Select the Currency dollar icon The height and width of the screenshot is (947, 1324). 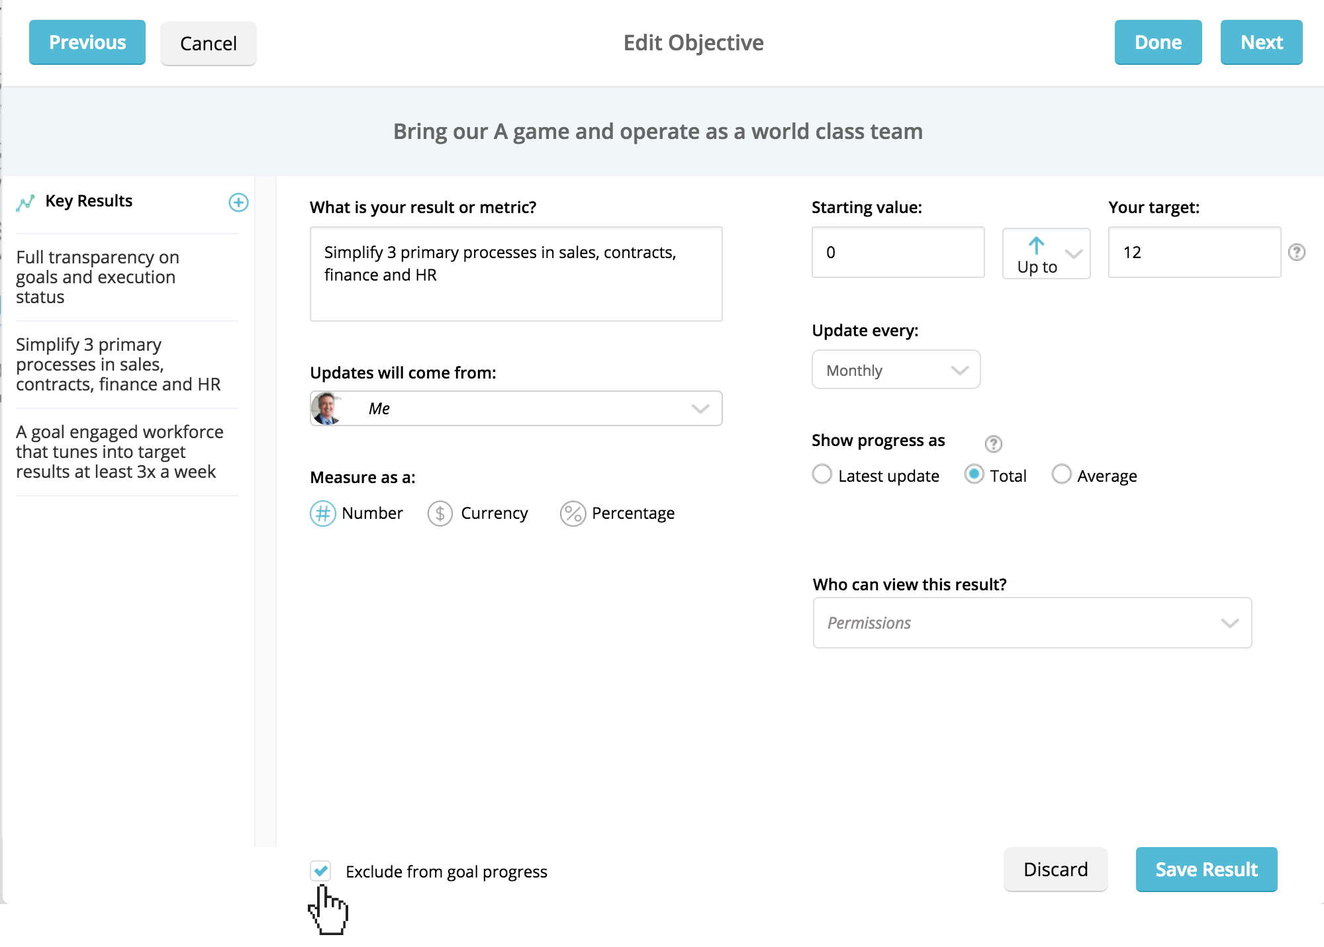[440, 514]
